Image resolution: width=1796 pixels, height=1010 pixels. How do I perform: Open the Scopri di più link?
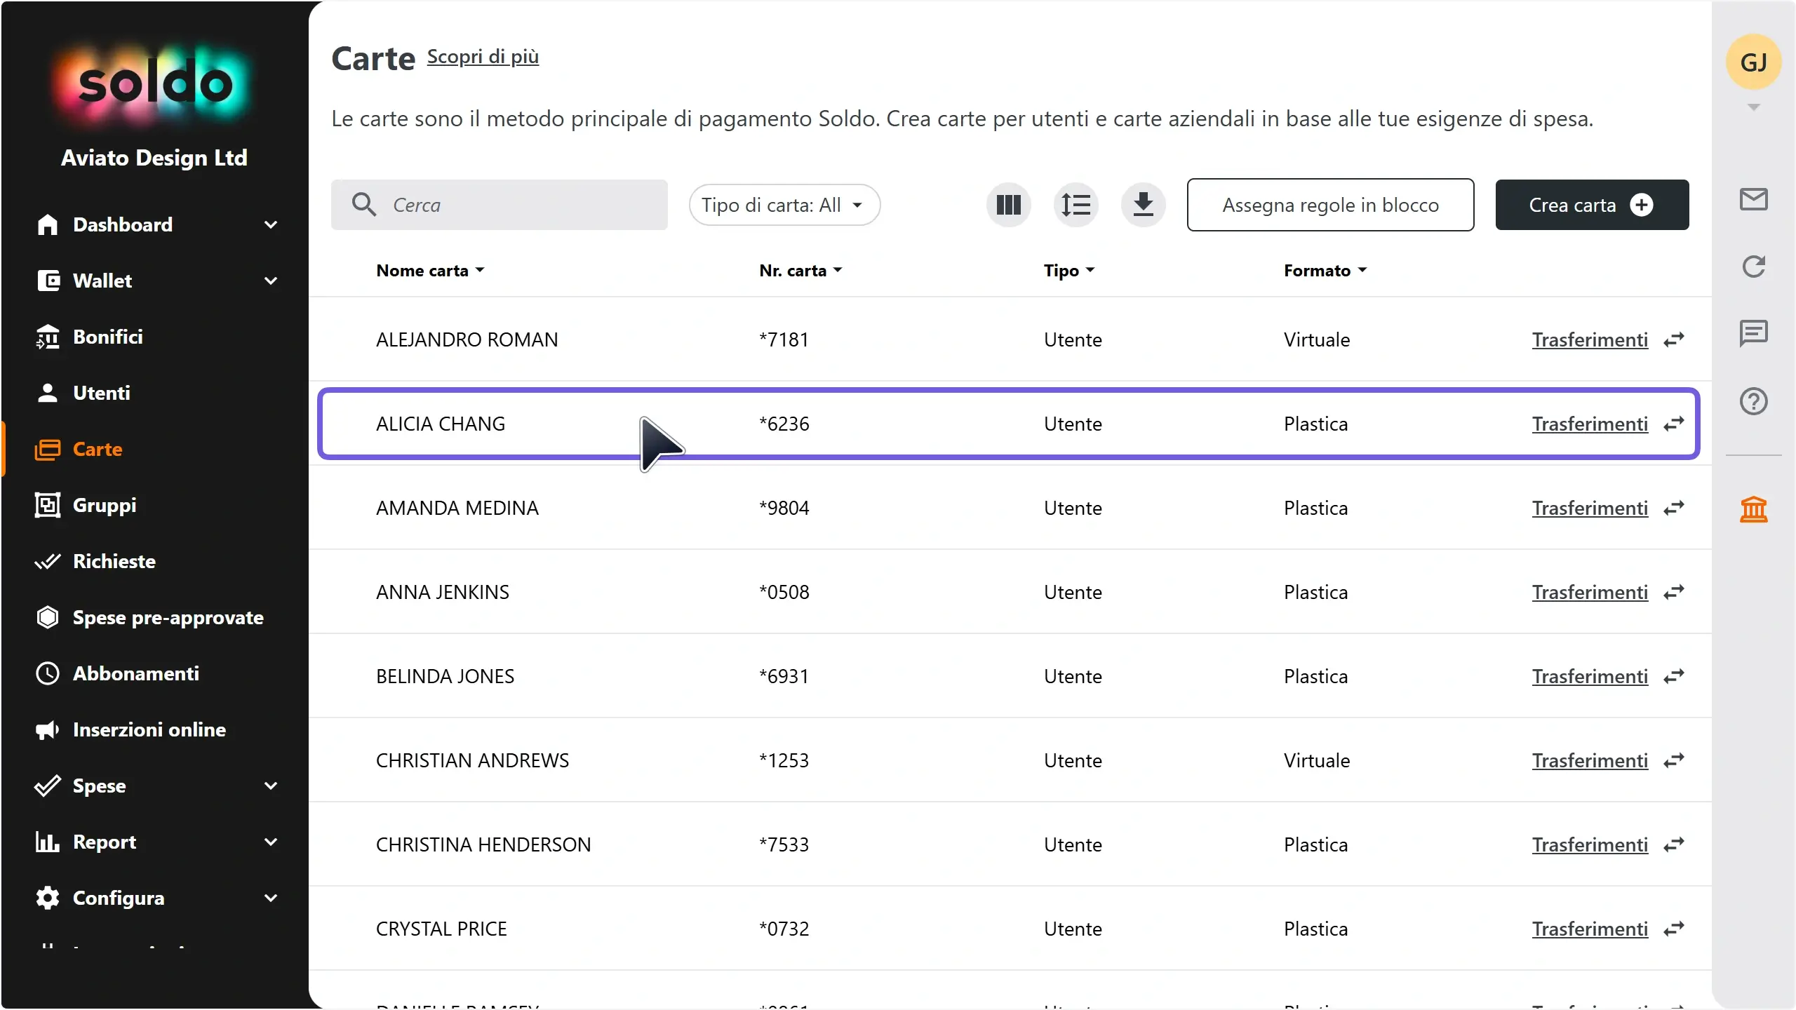(x=483, y=57)
